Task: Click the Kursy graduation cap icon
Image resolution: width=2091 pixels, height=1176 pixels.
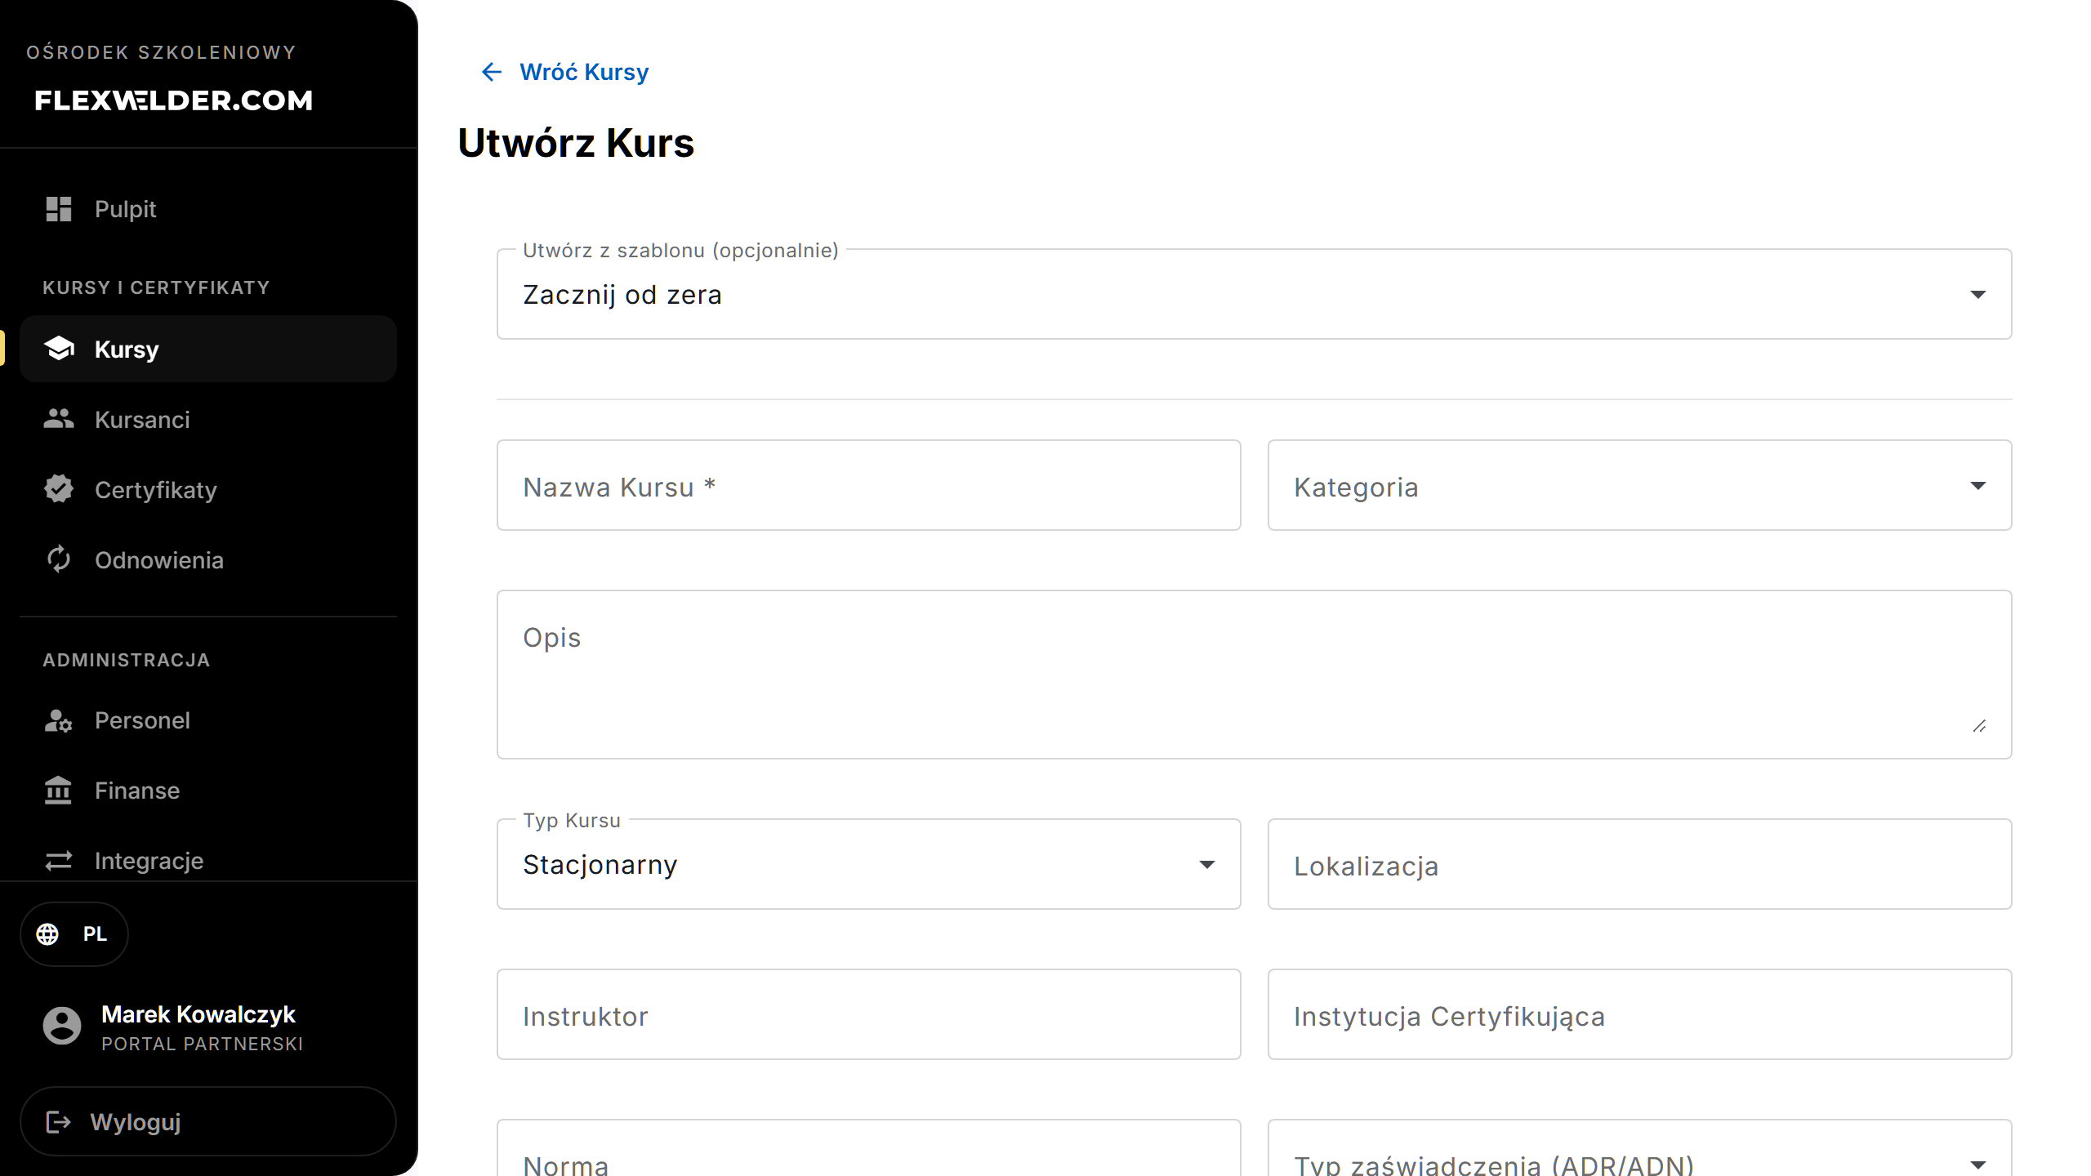Action: 59,349
